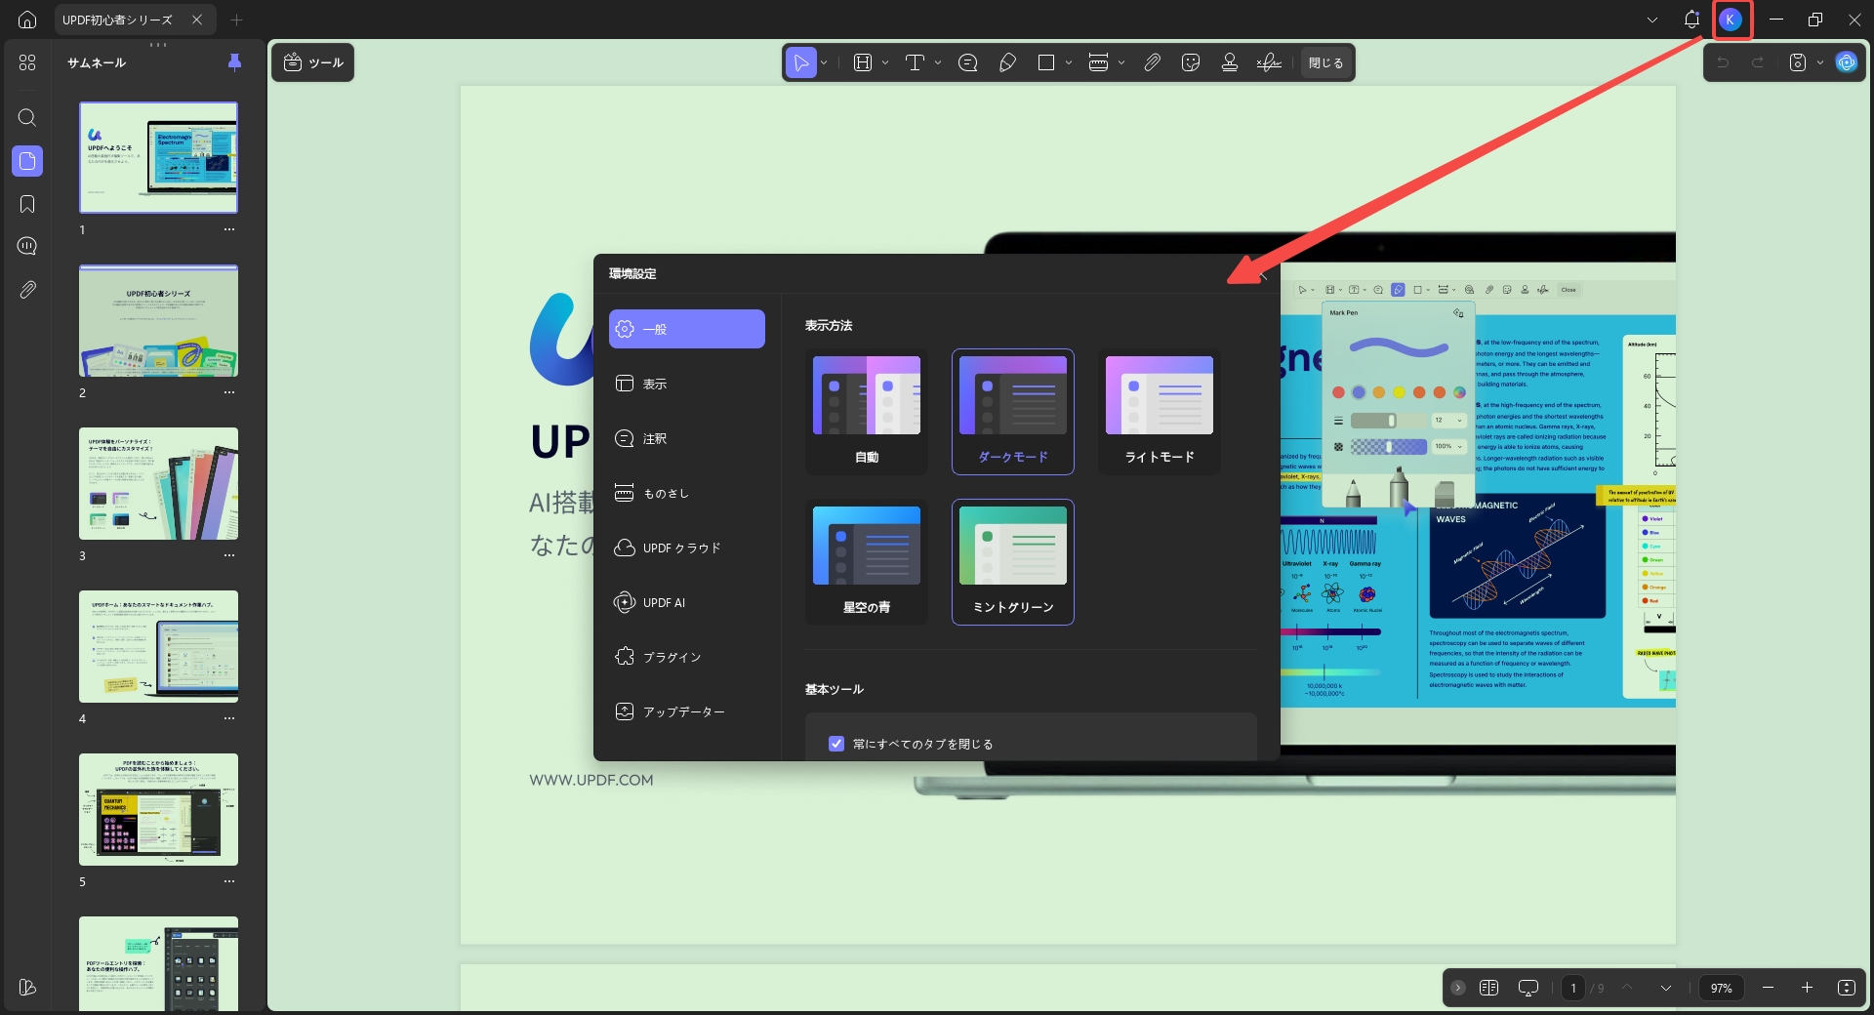This screenshot has width=1874, height=1015.
Task: Click the 閉じる toolbar button
Action: (1325, 62)
